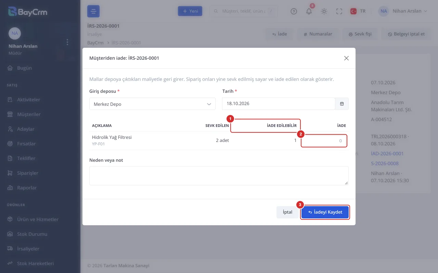This screenshot has width=438, height=273.
Task: Click the Neden veya not textarea
Action: (x=219, y=176)
